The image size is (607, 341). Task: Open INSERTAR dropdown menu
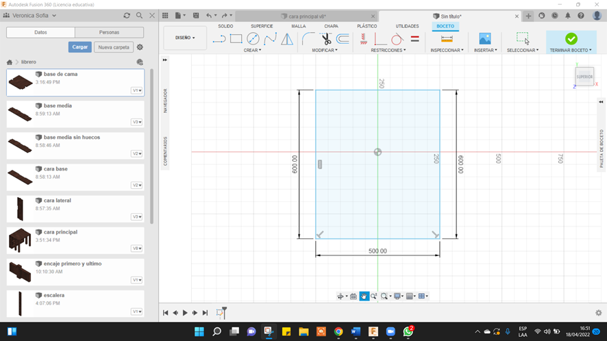(486, 50)
